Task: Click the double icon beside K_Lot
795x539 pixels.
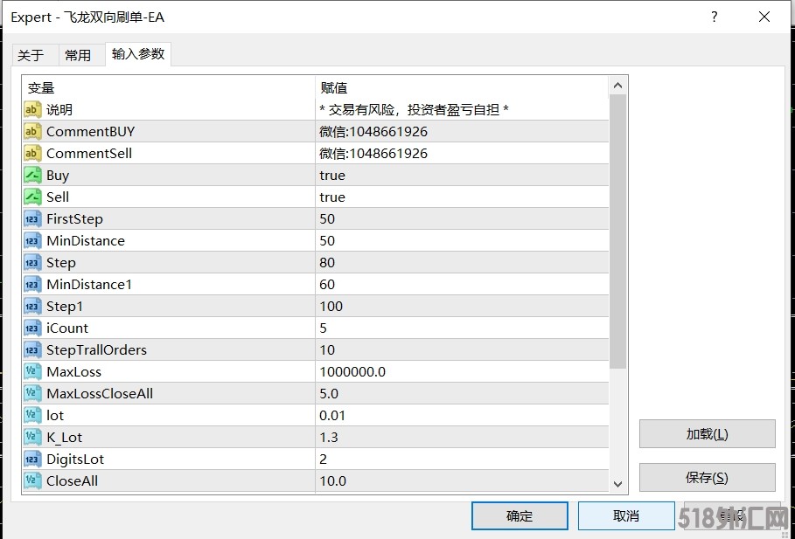Action: click(x=32, y=437)
